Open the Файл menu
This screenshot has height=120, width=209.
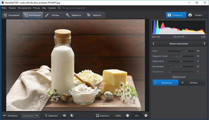[4, 8]
